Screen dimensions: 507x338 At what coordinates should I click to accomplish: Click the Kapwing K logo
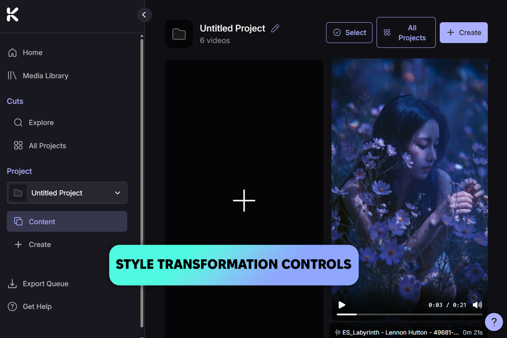pos(12,14)
